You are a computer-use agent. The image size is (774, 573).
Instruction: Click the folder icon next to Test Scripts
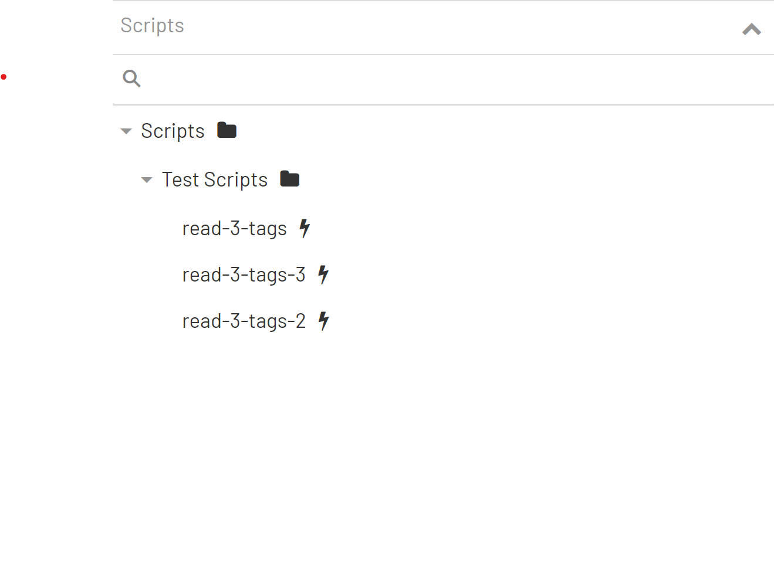pyautogui.click(x=289, y=178)
